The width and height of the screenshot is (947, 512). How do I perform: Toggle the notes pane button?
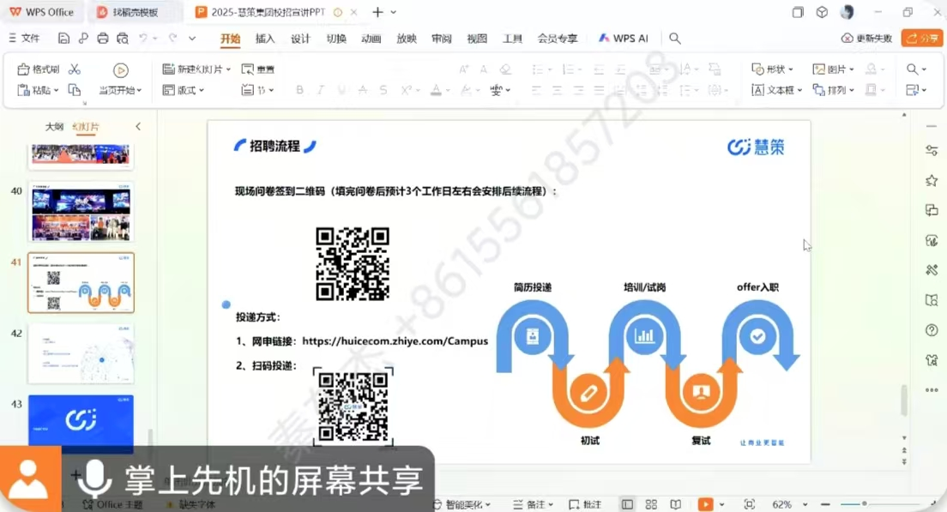tap(534, 505)
